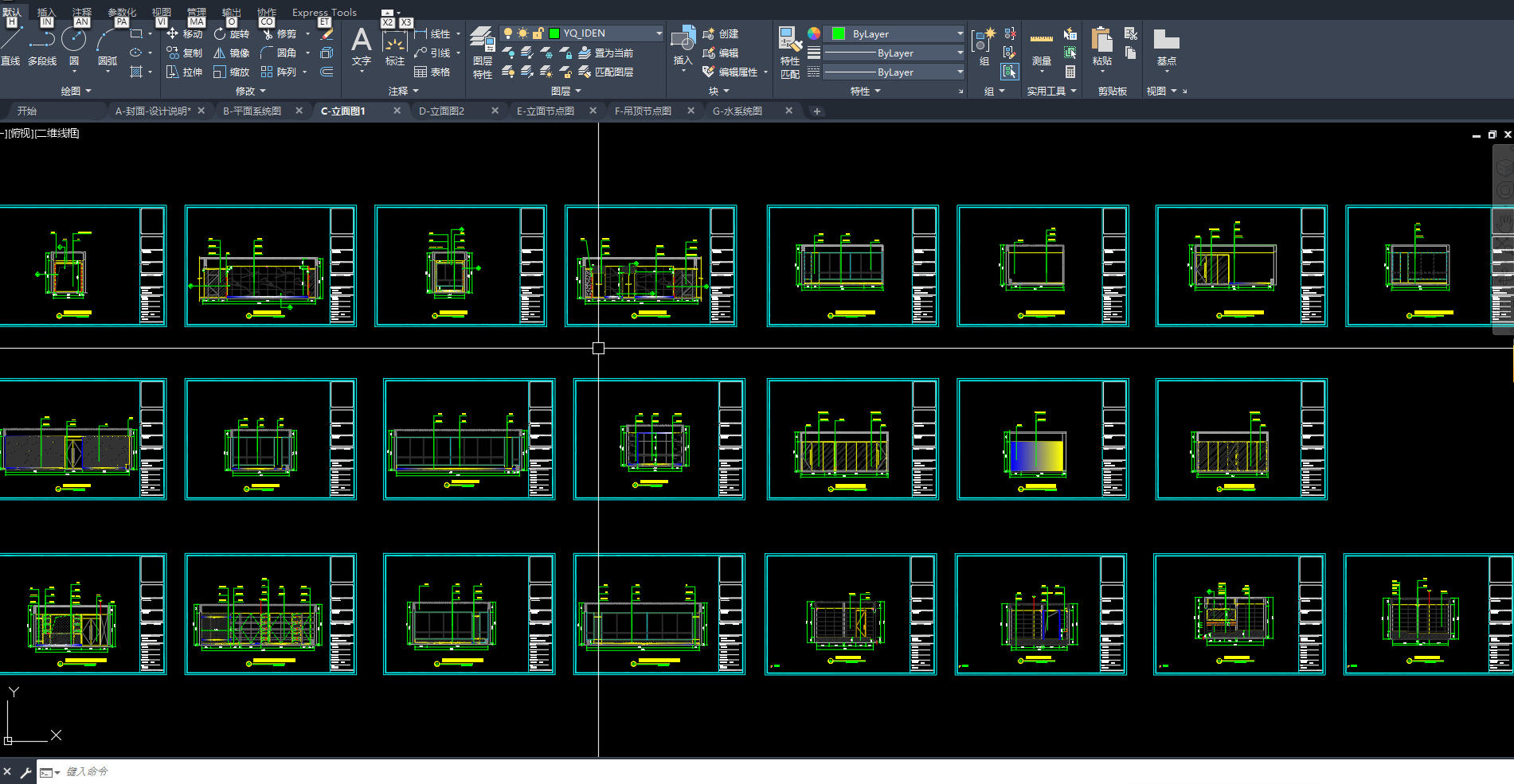This screenshot has width=1514, height=784.
Task: Toggle the layer lock padlock icon
Action: tap(538, 33)
